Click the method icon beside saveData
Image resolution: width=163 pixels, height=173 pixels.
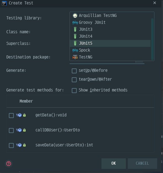pyautogui.click(x=19, y=145)
